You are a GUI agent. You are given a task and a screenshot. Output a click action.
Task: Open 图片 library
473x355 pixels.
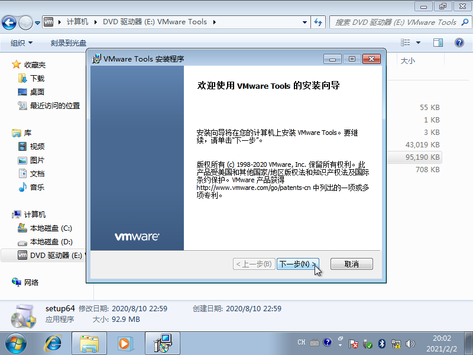coord(31,160)
